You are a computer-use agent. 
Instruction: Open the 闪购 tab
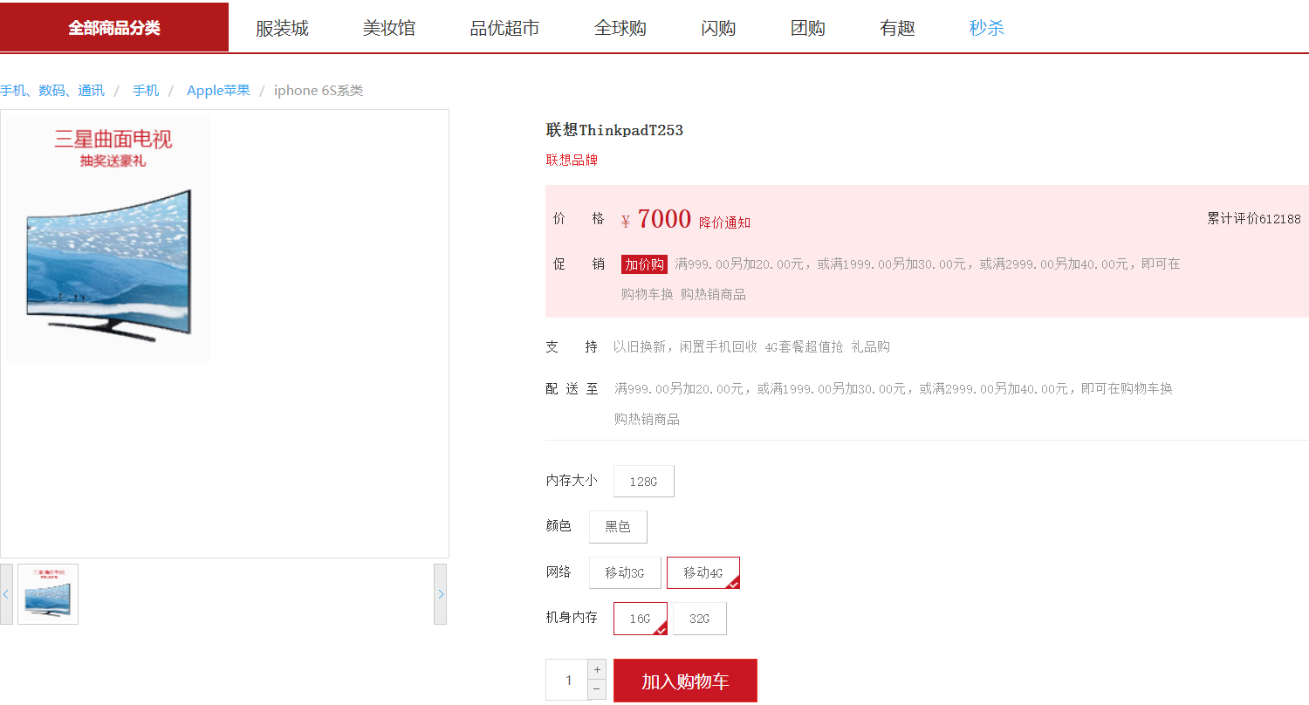click(x=718, y=28)
